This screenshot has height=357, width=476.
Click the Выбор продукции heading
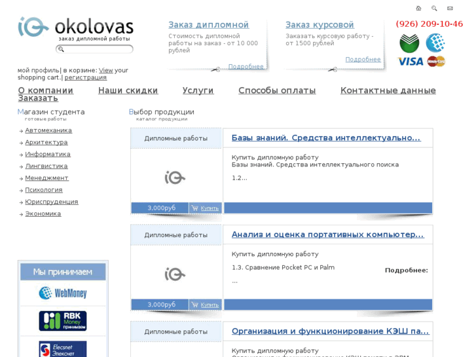tap(162, 112)
